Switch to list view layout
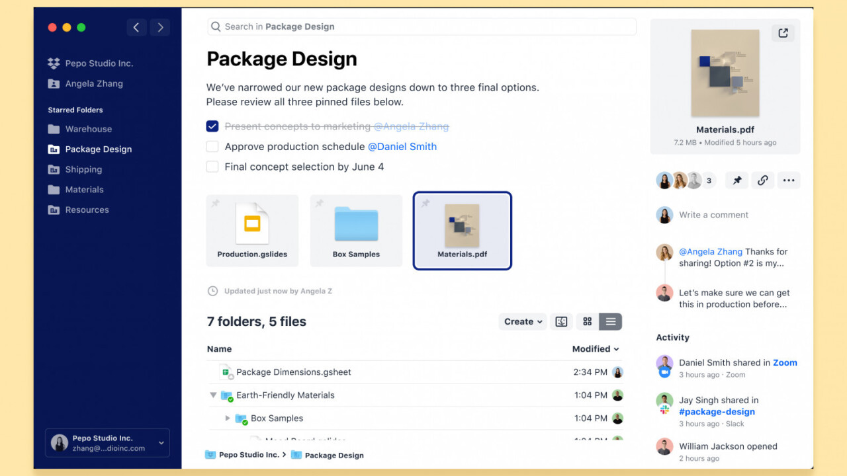The height and width of the screenshot is (476, 847). click(x=610, y=322)
